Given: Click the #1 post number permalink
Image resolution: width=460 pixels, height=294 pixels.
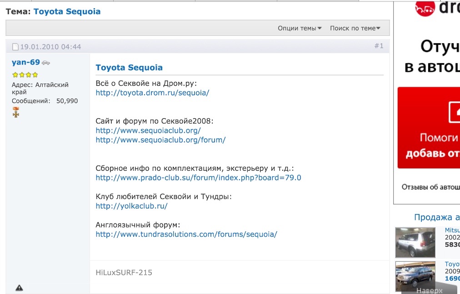Looking at the screenshot, I should coord(379,46).
